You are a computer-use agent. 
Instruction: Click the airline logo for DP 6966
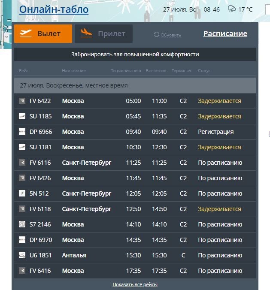click(22, 132)
